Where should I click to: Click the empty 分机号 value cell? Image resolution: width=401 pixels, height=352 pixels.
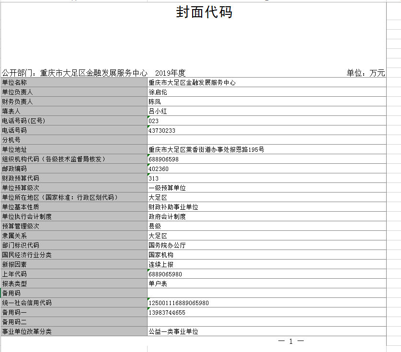pyautogui.click(x=267, y=140)
